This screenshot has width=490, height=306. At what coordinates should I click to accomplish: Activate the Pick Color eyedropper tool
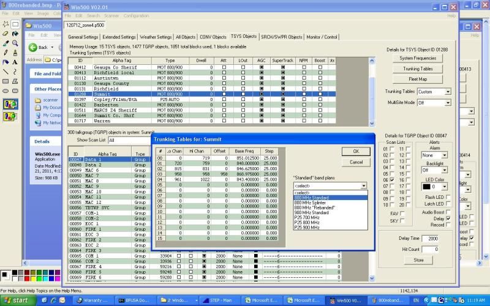6,43
